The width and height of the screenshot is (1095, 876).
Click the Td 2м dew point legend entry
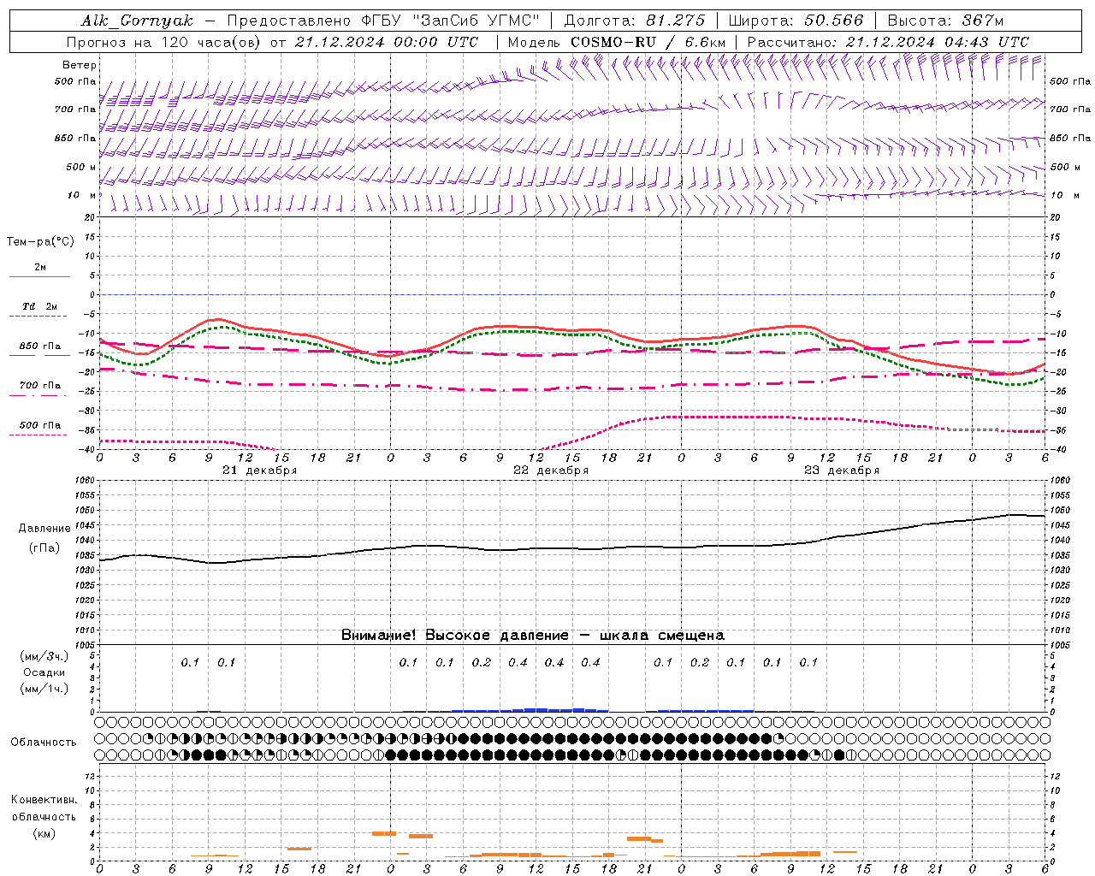tap(39, 306)
